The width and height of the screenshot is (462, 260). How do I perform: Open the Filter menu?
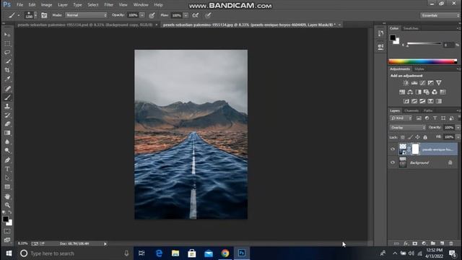[x=108, y=5]
